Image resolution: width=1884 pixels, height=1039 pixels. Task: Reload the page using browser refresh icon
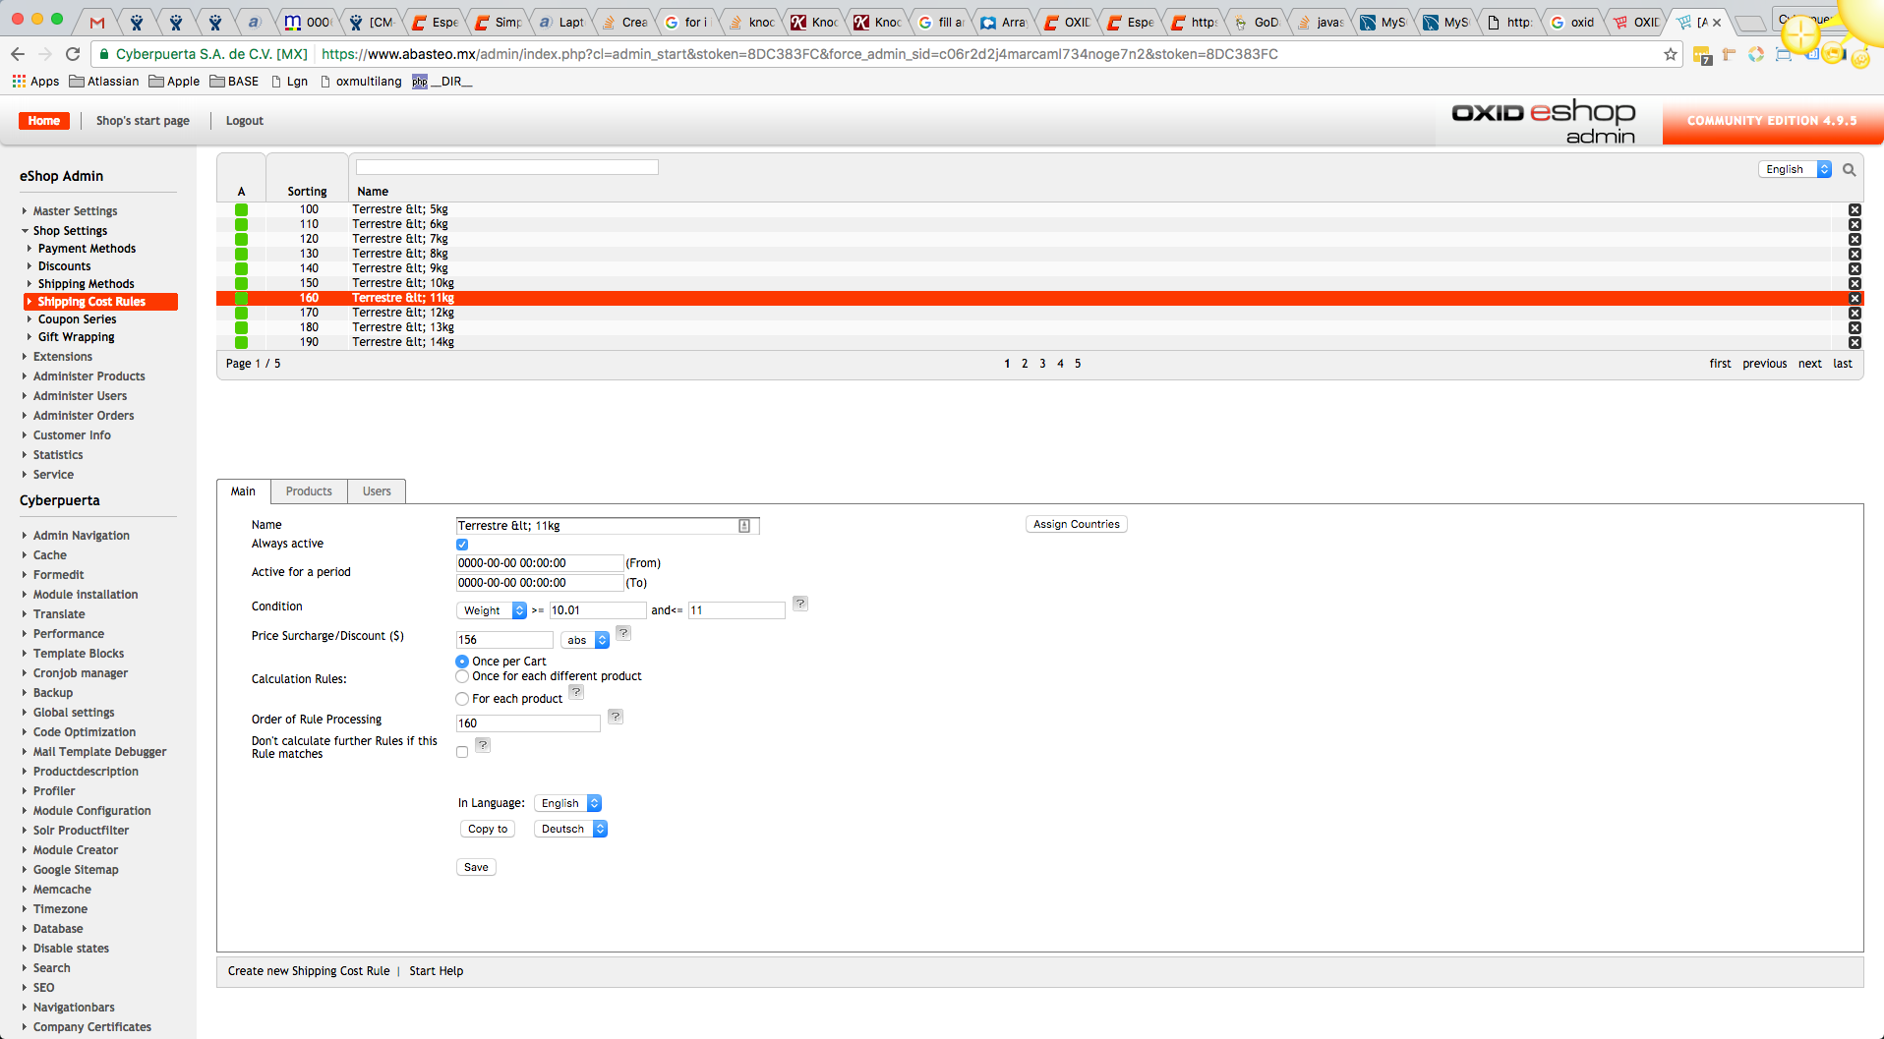(x=73, y=54)
